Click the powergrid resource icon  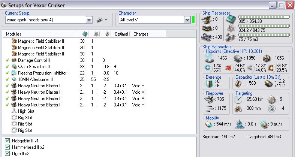(x=231, y=28)
